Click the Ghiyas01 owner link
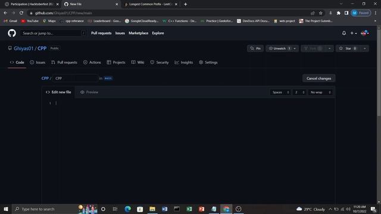381x214 pixels. click(x=24, y=49)
